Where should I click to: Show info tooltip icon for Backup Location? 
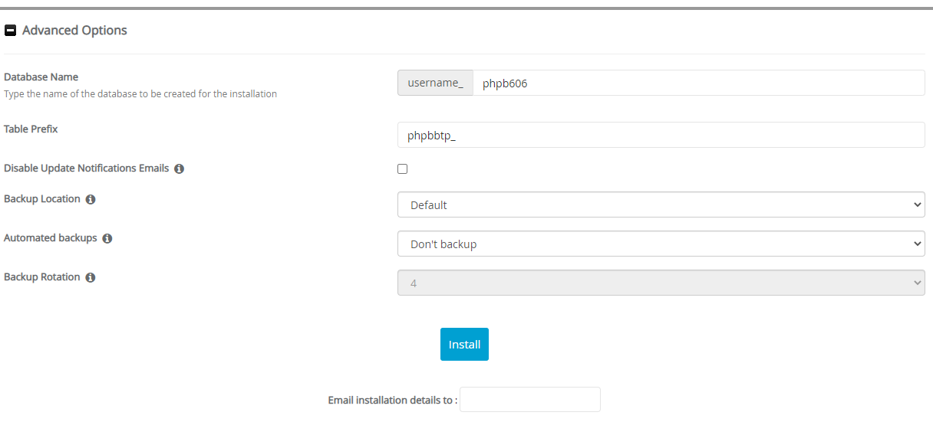tap(91, 200)
